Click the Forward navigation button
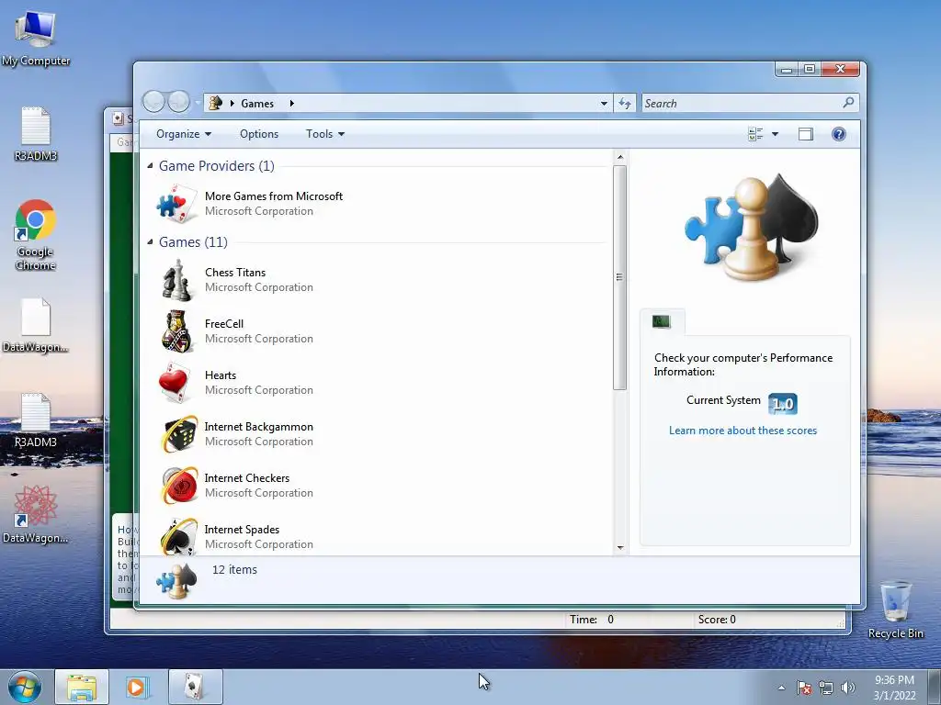This screenshot has width=941, height=705. pos(179,102)
